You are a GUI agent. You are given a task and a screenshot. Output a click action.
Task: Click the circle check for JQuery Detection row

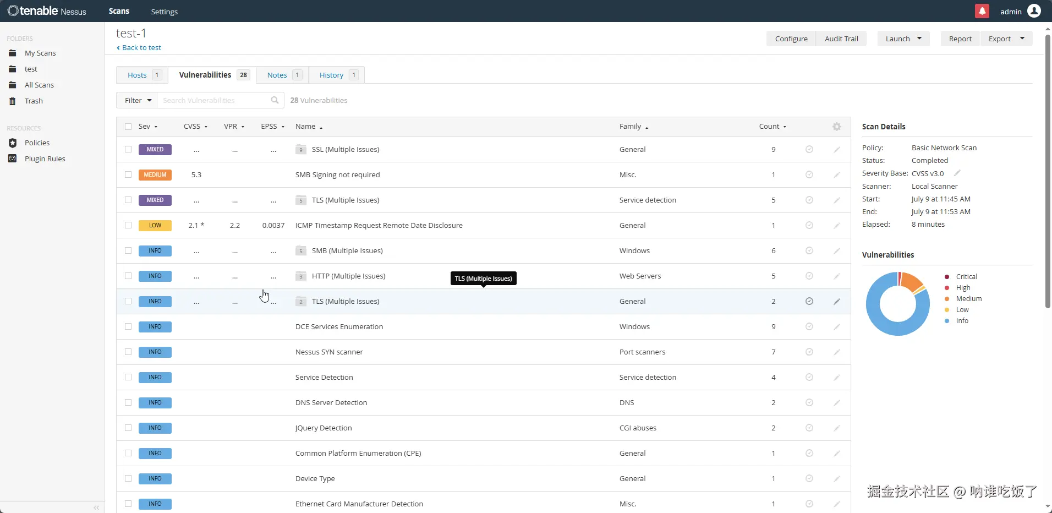[809, 428]
